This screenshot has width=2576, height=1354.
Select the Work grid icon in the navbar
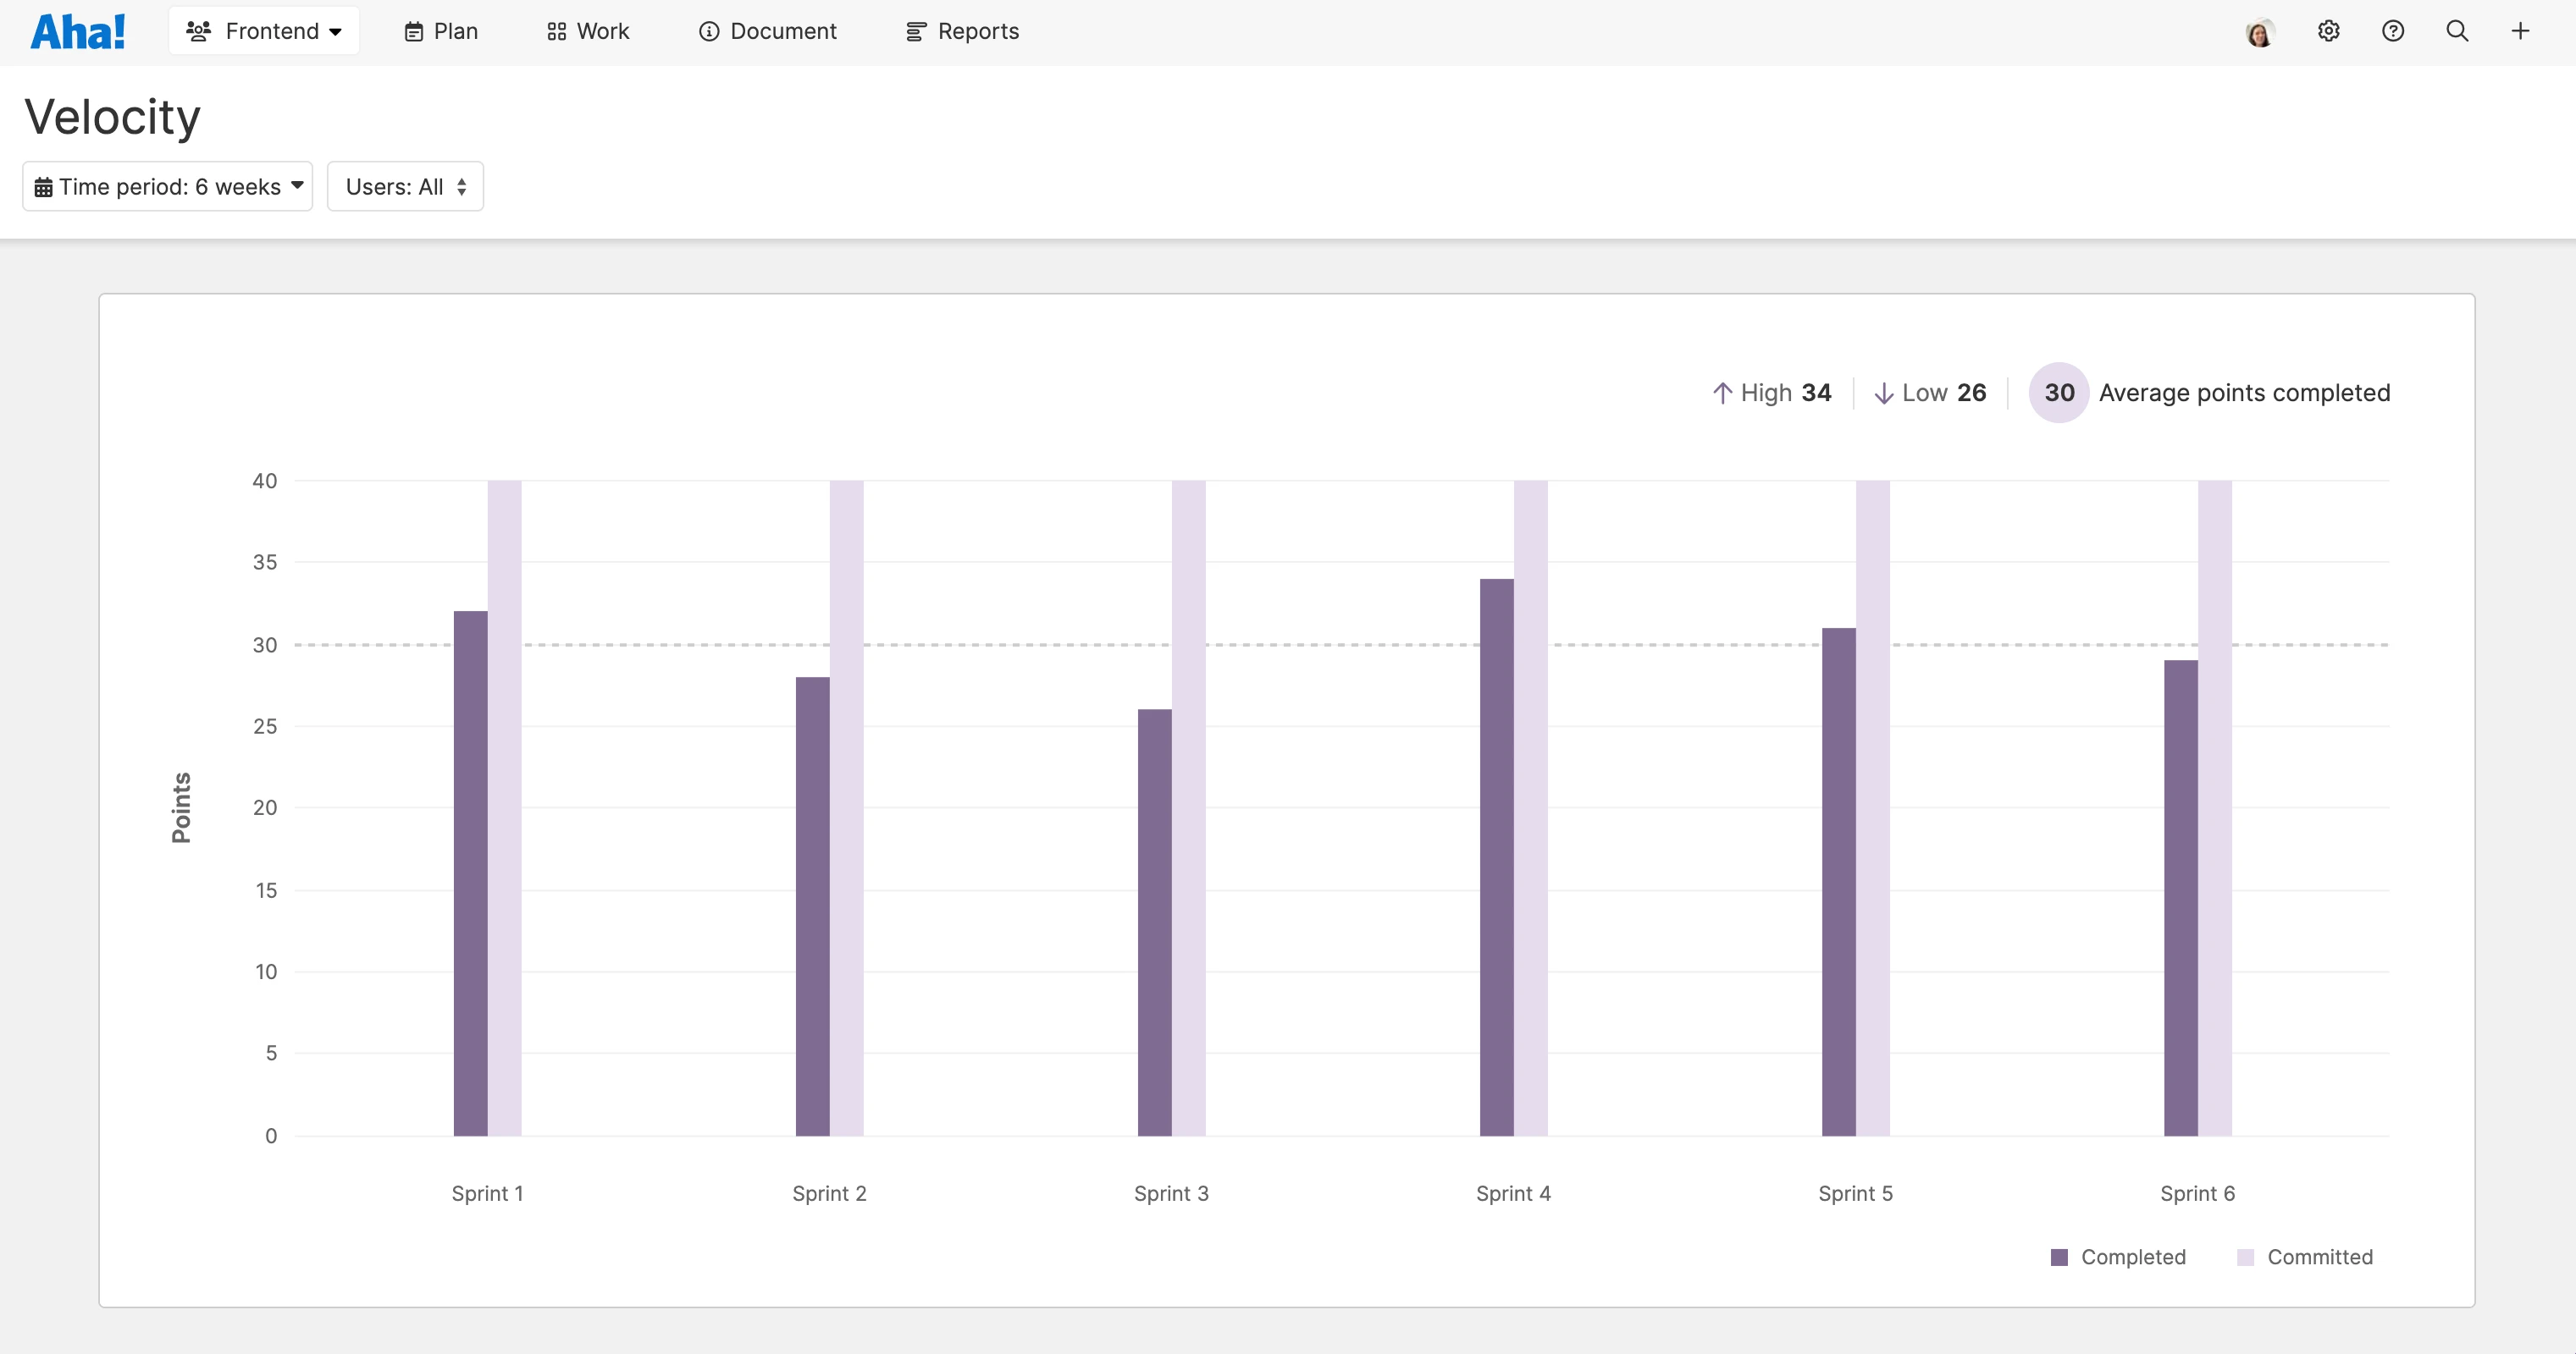(558, 31)
